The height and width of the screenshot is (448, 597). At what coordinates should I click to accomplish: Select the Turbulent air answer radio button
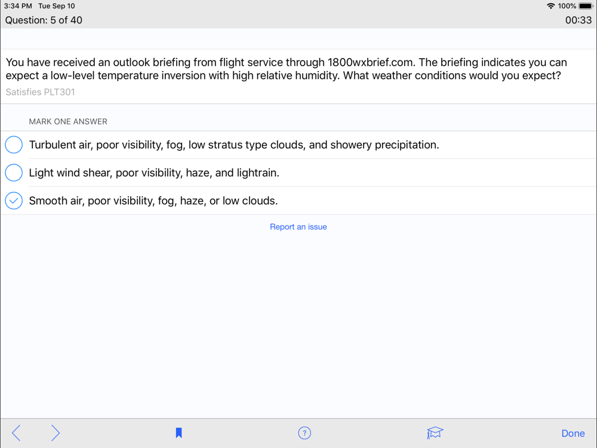(x=14, y=145)
